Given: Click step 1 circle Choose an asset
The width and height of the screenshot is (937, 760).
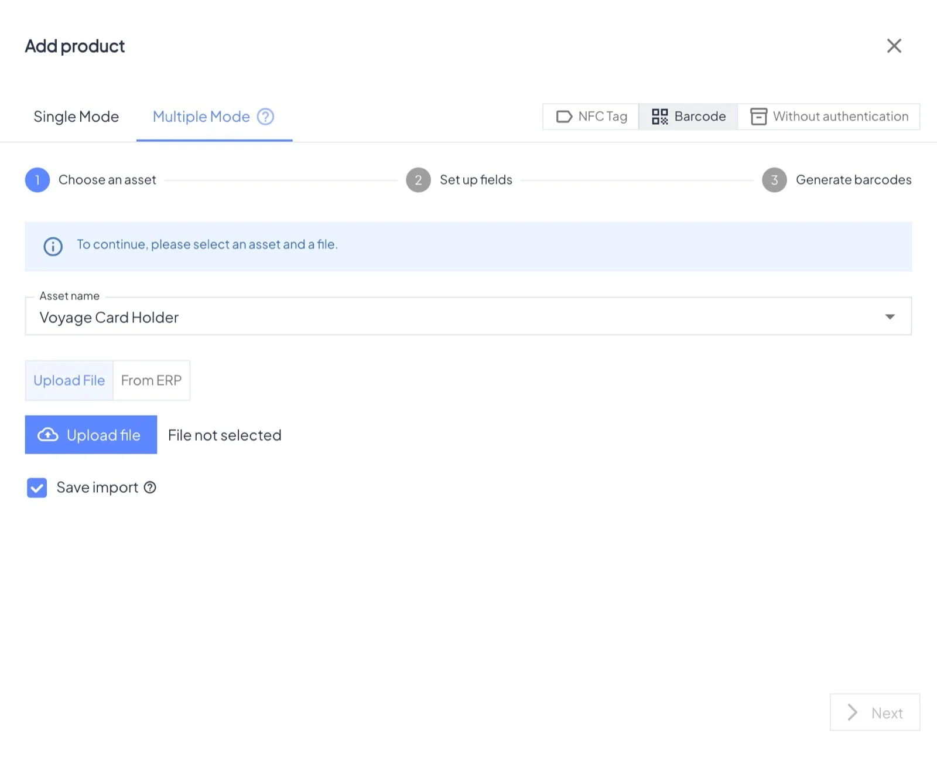Looking at the screenshot, I should tap(37, 180).
